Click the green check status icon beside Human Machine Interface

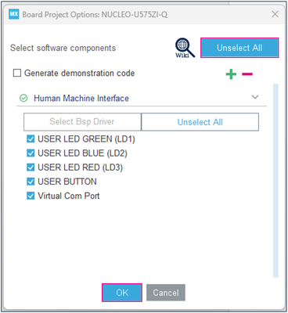pos(23,99)
